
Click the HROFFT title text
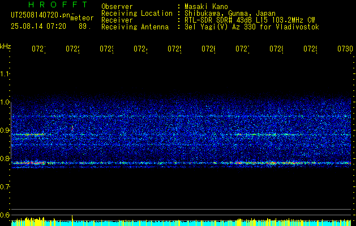(x=58, y=5)
